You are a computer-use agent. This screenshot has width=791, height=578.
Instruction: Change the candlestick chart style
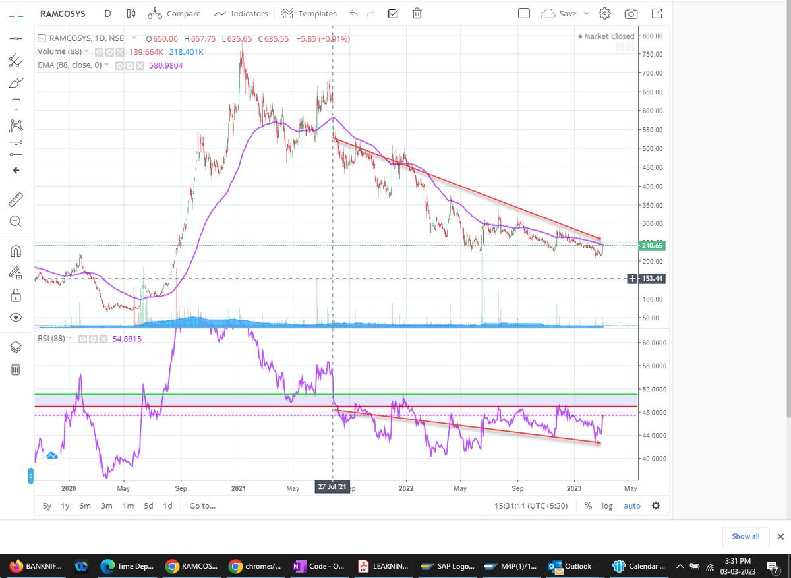coord(131,13)
